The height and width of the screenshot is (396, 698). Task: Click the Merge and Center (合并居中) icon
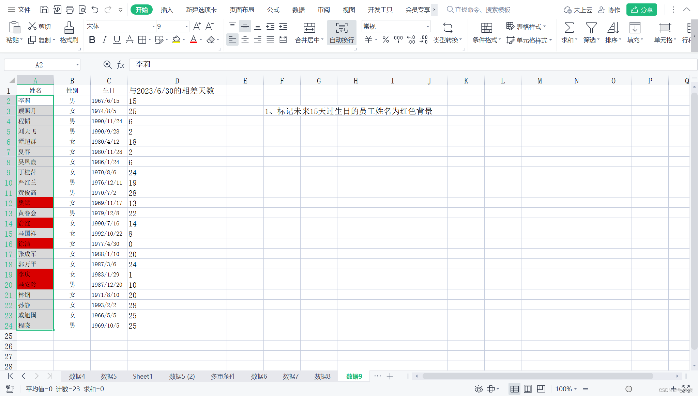(x=309, y=28)
